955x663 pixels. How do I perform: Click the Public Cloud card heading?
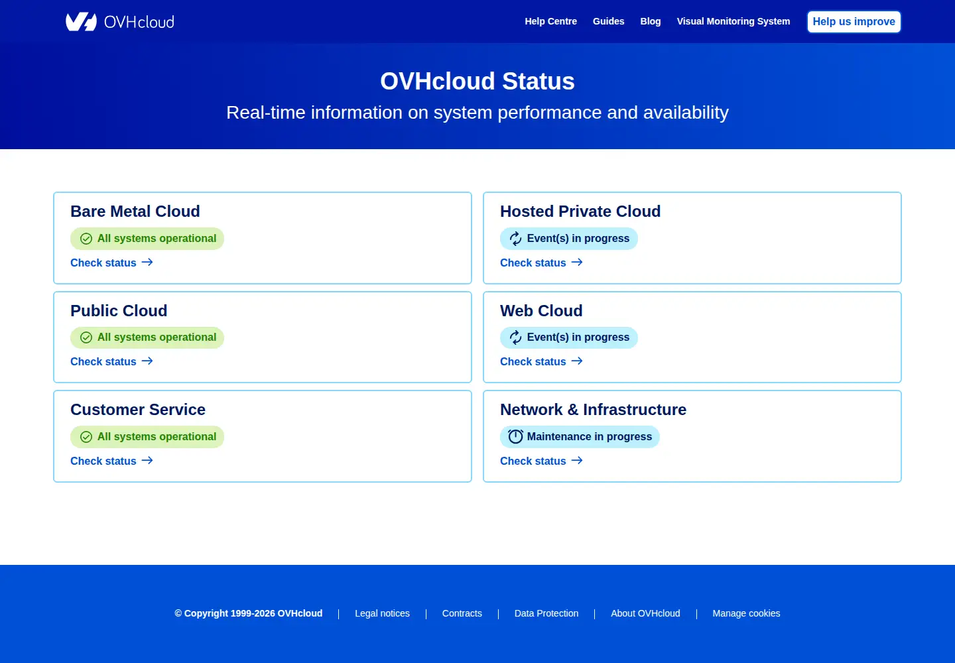[119, 311]
